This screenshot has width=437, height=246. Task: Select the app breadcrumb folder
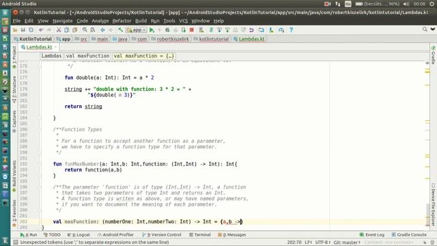(x=64, y=39)
